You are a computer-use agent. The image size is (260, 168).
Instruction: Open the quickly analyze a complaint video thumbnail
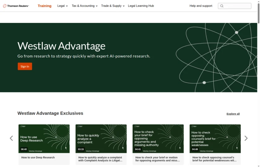pos(101,139)
